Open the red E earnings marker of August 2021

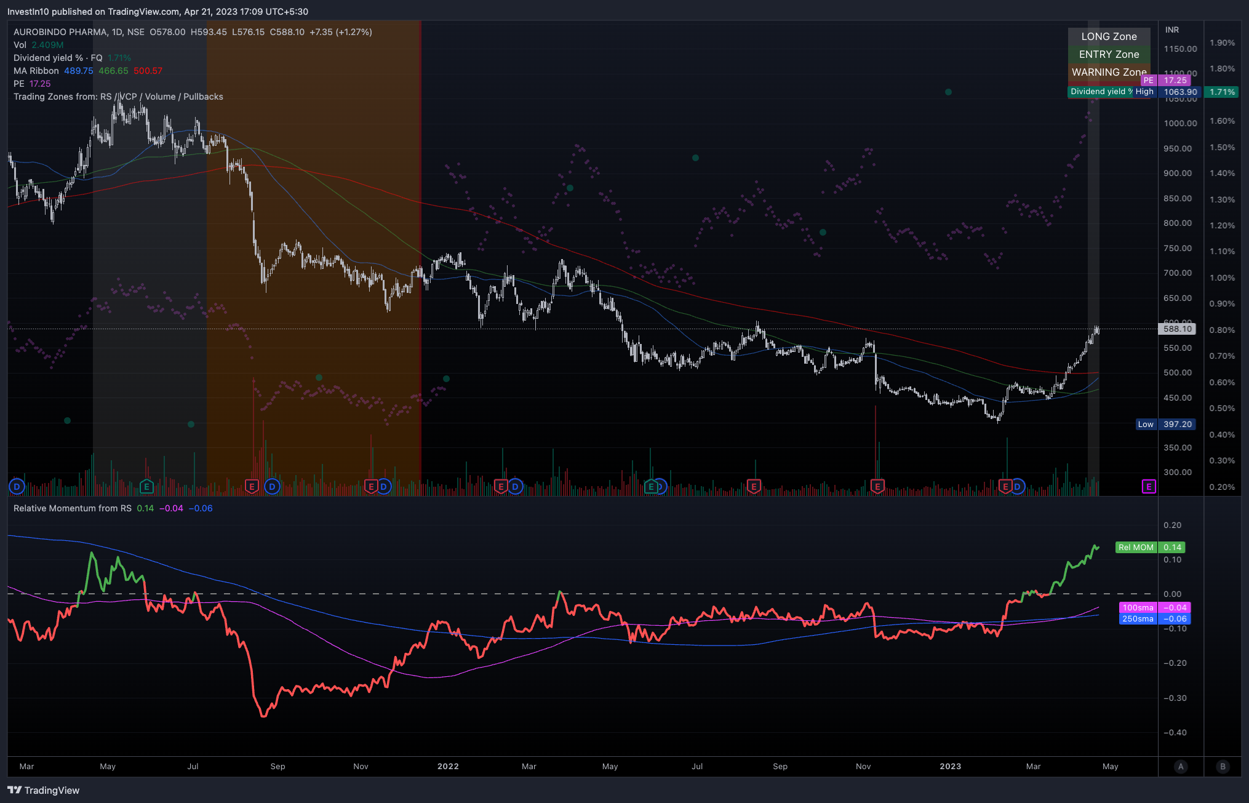[252, 487]
